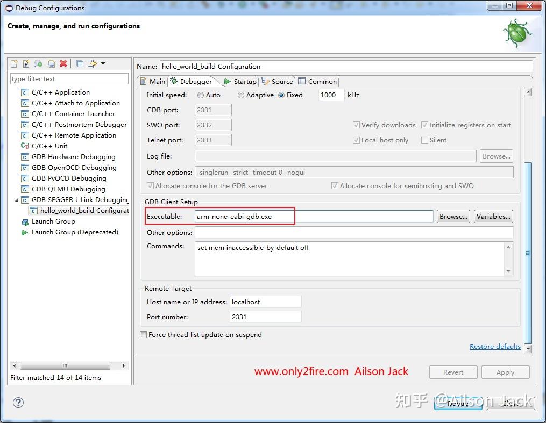Image resolution: width=546 pixels, height=423 pixels.
Task: Click the New prototype configuration icon
Action: [x=26, y=63]
